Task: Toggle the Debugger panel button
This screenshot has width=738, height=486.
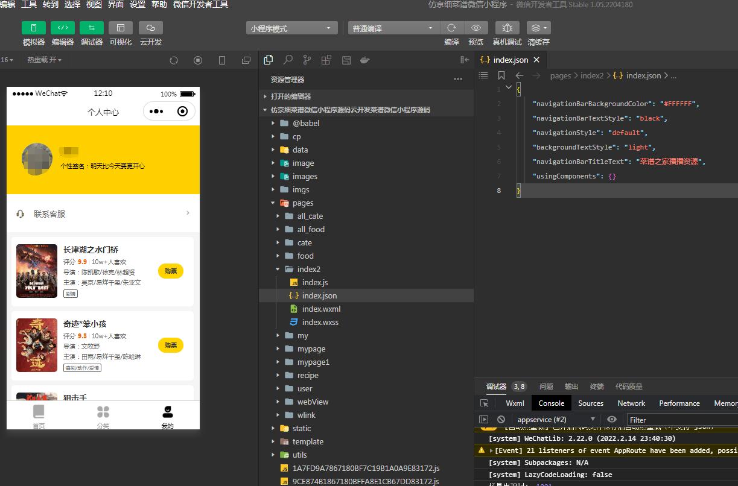Action: point(92,28)
